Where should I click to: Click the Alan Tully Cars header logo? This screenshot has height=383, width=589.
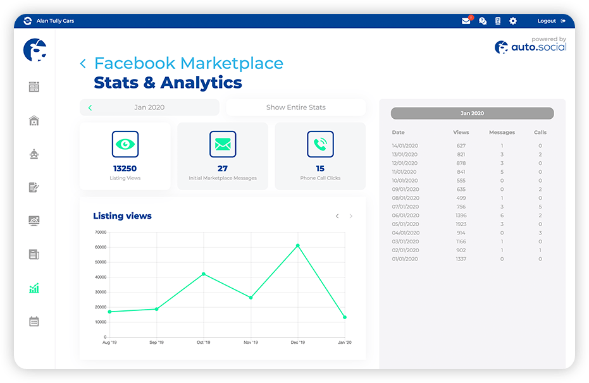click(x=27, y=21)
